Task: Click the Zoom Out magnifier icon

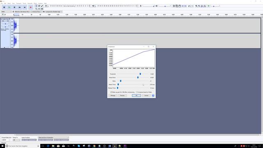Action: pos(199,6)
